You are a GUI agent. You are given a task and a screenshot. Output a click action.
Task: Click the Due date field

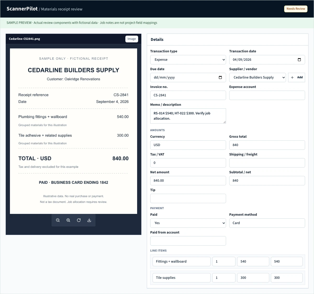pos(188,77)
